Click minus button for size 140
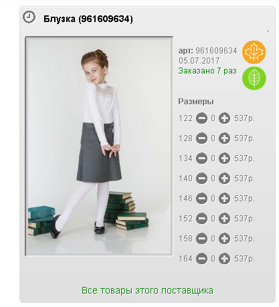 pos(201,179)
